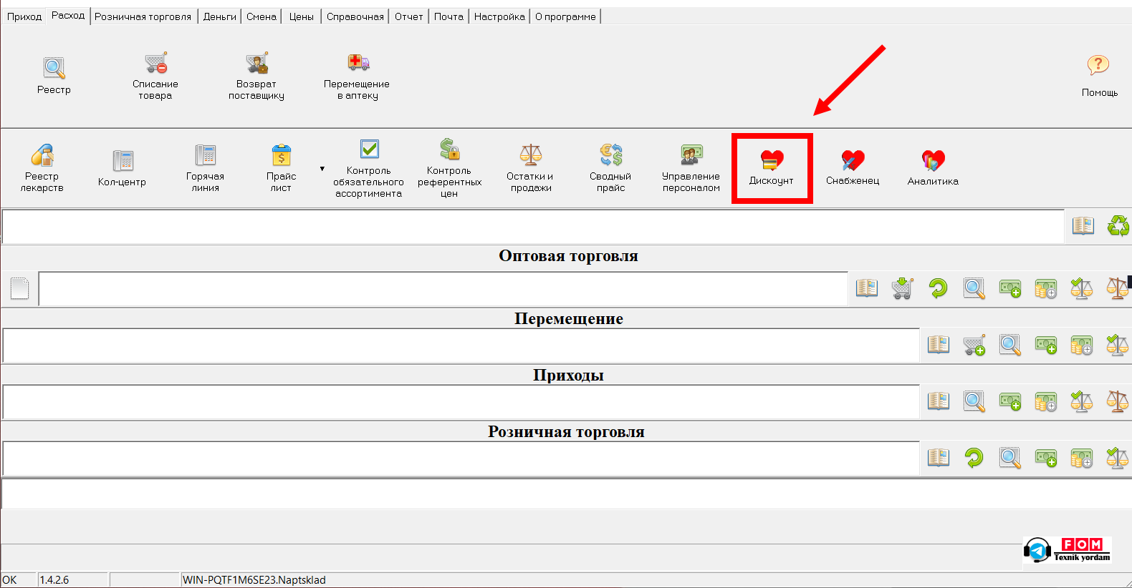Open the book icon in Приходы row
This screenshot has width=1132, height=588.
click(939, 401)
